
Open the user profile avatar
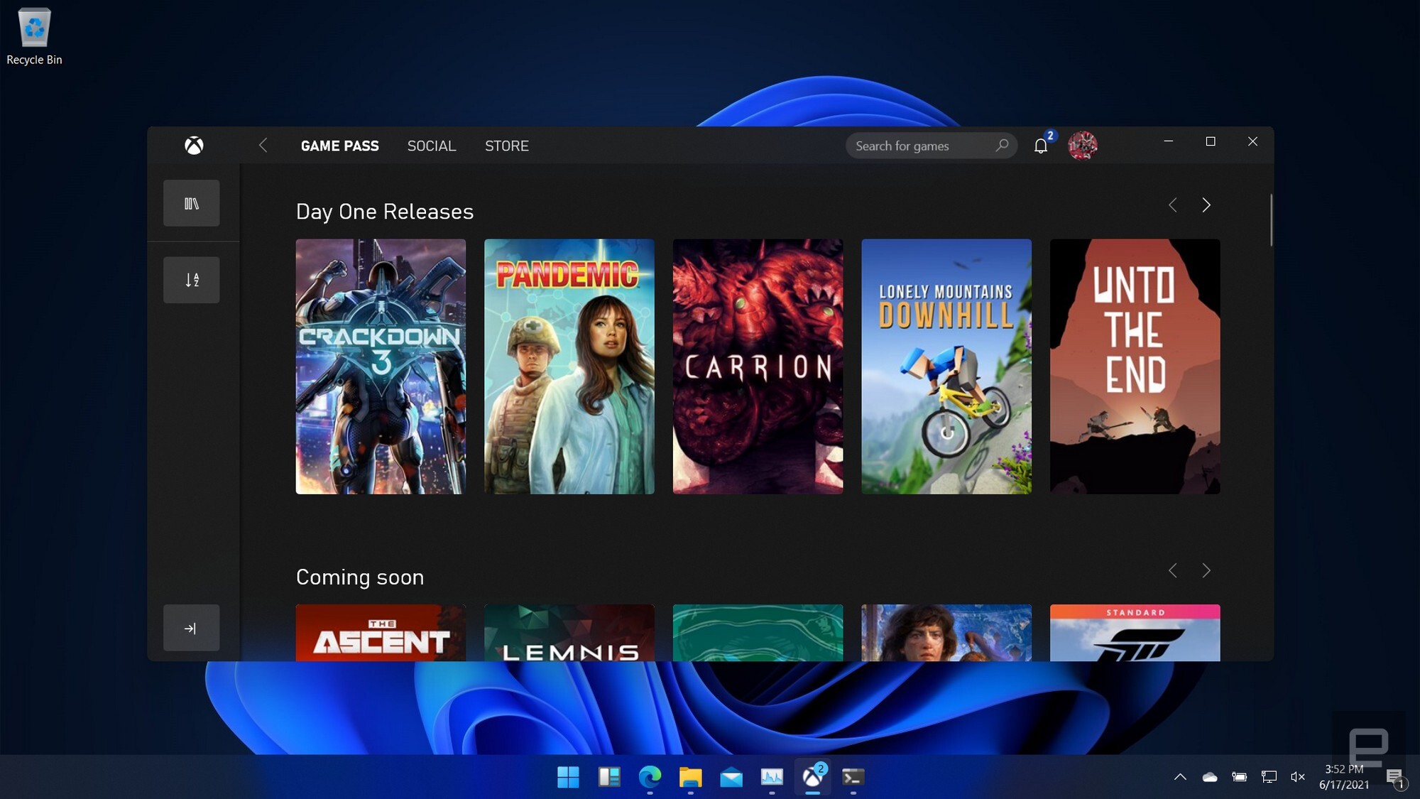[1082, 146]
